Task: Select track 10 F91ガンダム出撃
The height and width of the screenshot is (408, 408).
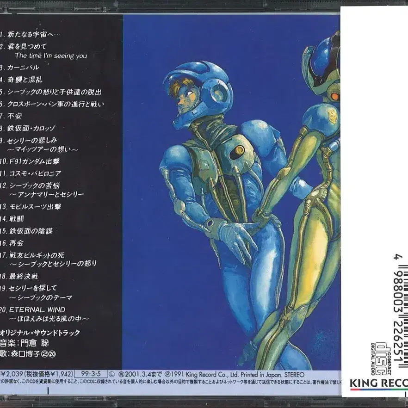Action: point(30,161)
